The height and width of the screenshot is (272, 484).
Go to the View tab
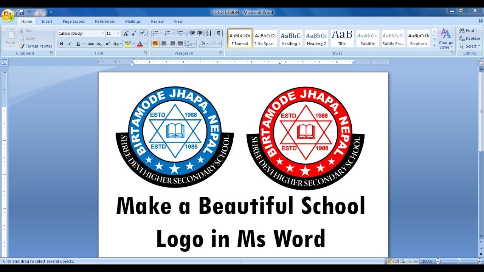tap(178, 22)
